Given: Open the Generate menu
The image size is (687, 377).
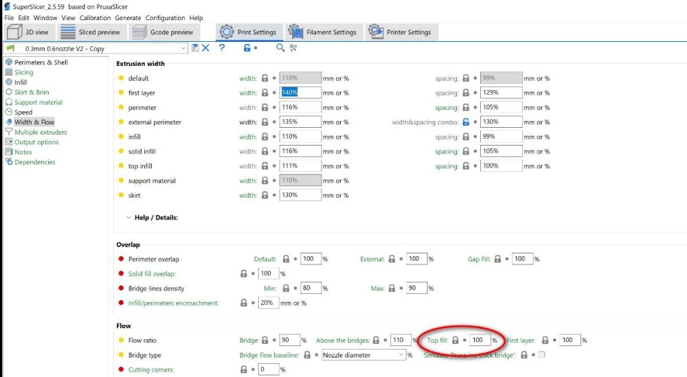Looking at the screenshot, I should click(x=128, y=18).
